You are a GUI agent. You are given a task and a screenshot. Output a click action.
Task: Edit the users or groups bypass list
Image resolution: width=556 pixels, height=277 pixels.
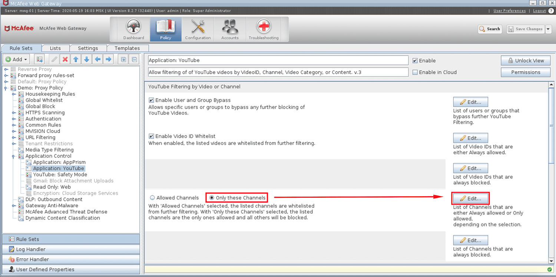[470, 102]
